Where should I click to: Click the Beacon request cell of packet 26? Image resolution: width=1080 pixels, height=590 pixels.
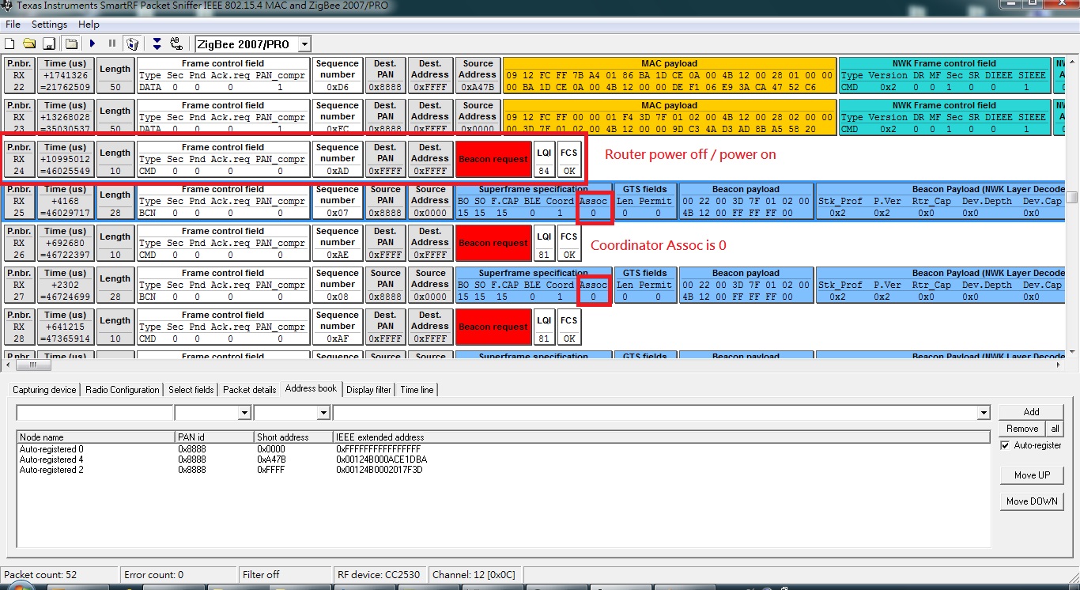point(493,244)
